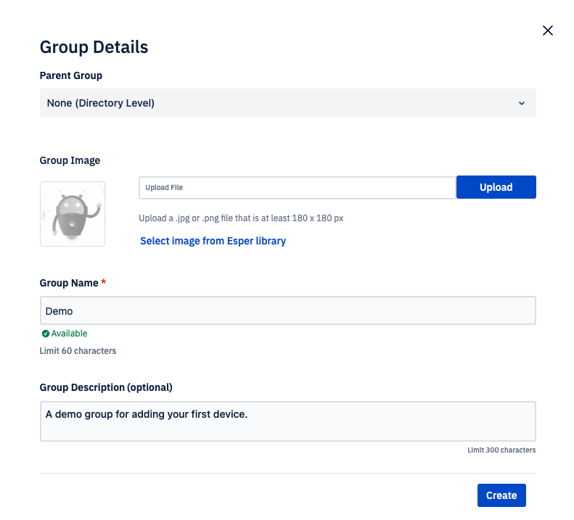Viewport: 574px width, 520px height.
Task: Click the red required asterisk by Group Name
Action: pyautogui.click(x=104, y=282)
